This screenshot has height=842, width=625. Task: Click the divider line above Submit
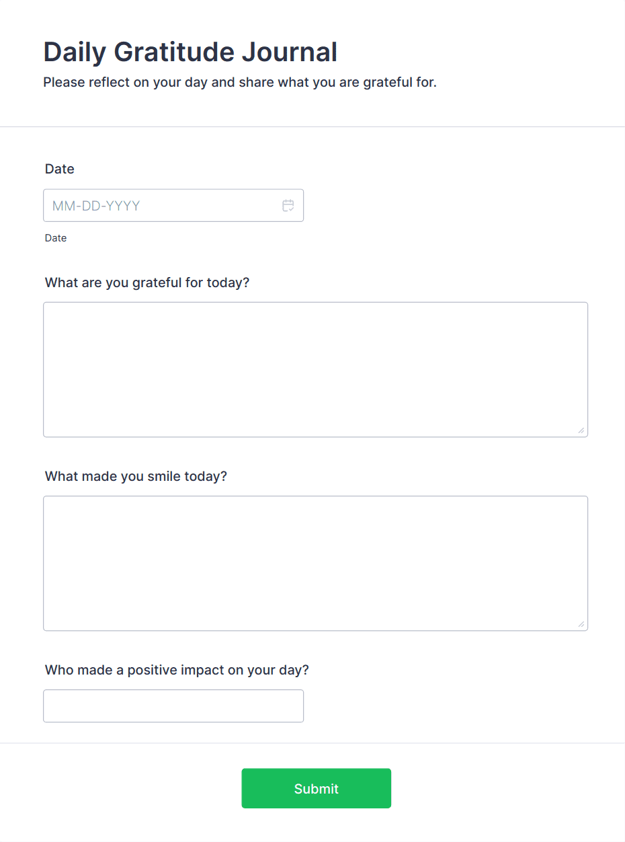[312, 743]
